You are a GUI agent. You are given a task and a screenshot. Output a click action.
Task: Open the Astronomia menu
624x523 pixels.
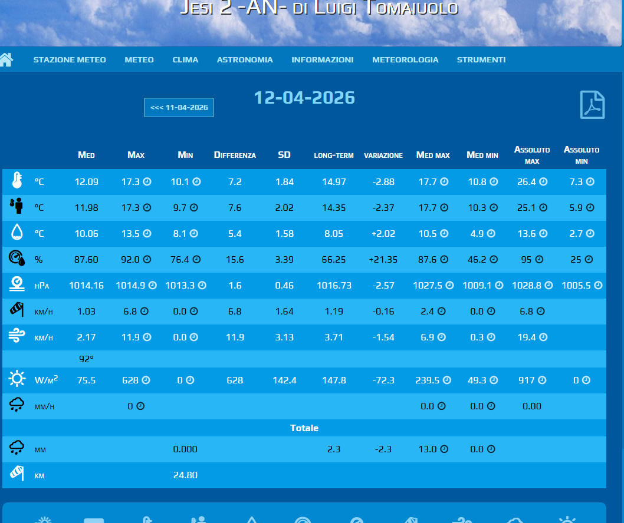pos(245,59)
